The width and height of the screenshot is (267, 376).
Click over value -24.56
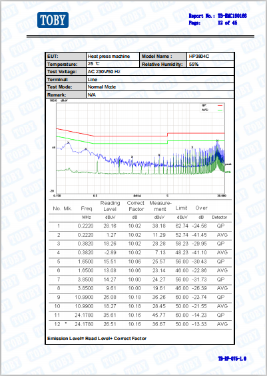click(x=199, y=226)
